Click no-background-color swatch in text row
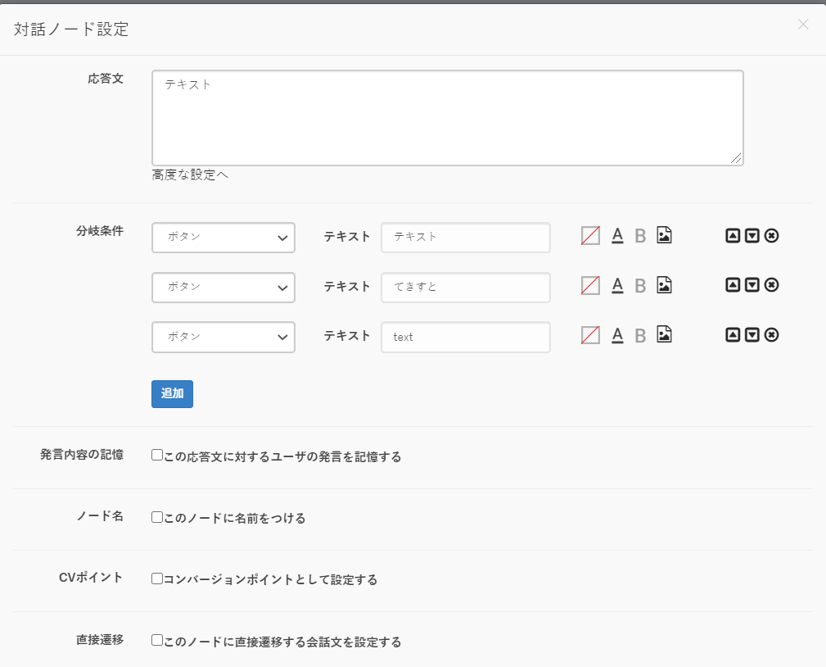Screen dimensions: 826x667 point(590,335)
